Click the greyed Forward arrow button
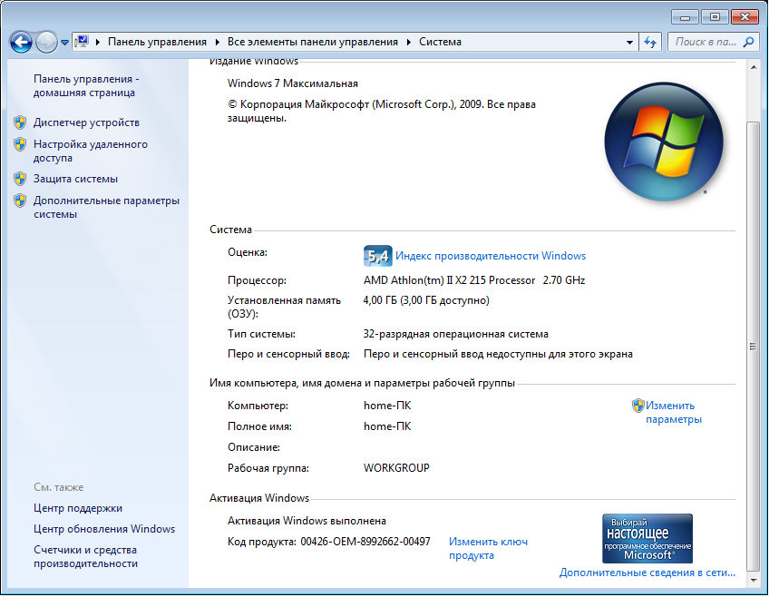 point(46,42)
